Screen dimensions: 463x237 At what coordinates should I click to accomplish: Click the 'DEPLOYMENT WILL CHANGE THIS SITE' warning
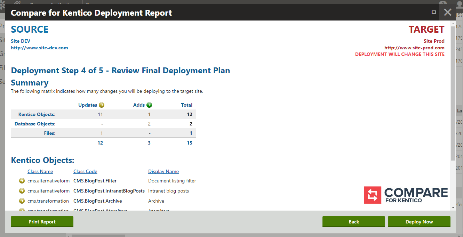coord(400,54)
